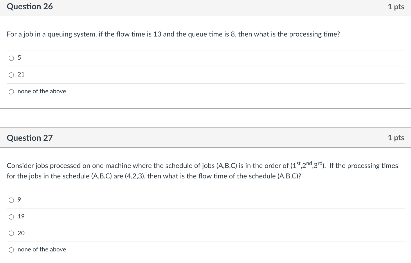This screenshot has height=263, width=411.
Task: Click the 1 pts label for Question 27
Action: click(396, 138)
